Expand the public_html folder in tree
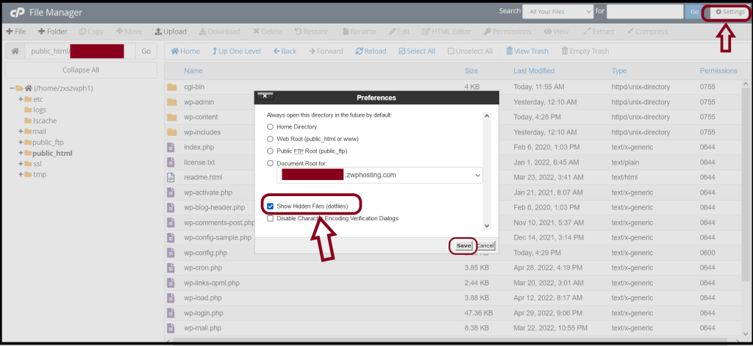The width and height of the screenshot is (753, 346). tap(21, 154)
